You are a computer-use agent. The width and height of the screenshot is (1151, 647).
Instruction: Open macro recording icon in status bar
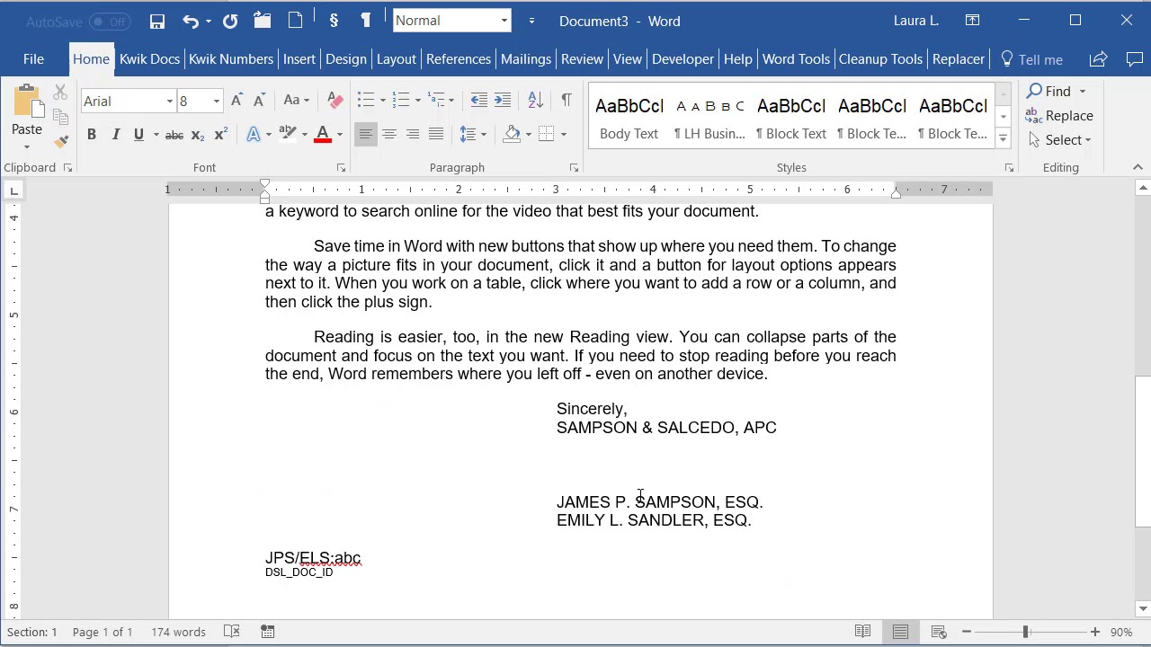(267, 632)
